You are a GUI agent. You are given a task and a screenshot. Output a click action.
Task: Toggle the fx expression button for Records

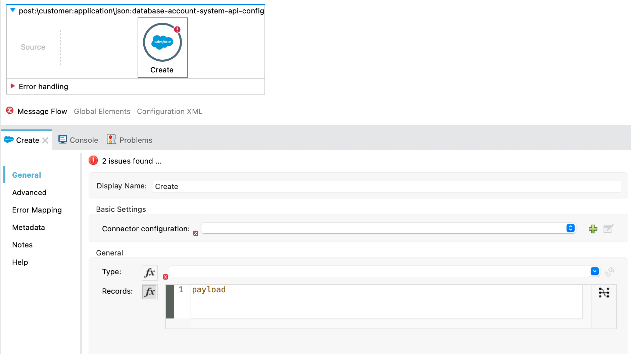point(150,292)
